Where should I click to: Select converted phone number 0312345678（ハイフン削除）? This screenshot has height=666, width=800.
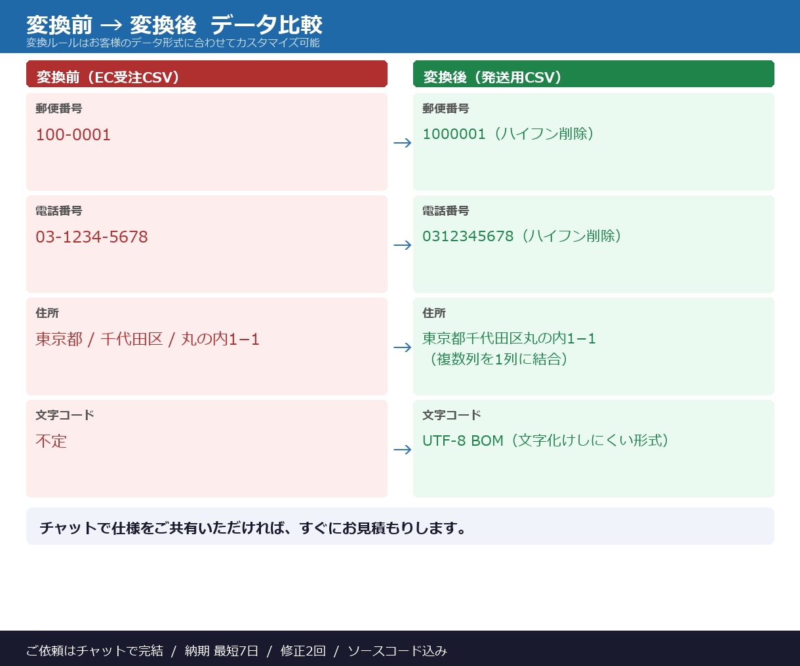(x=522, y=237)
